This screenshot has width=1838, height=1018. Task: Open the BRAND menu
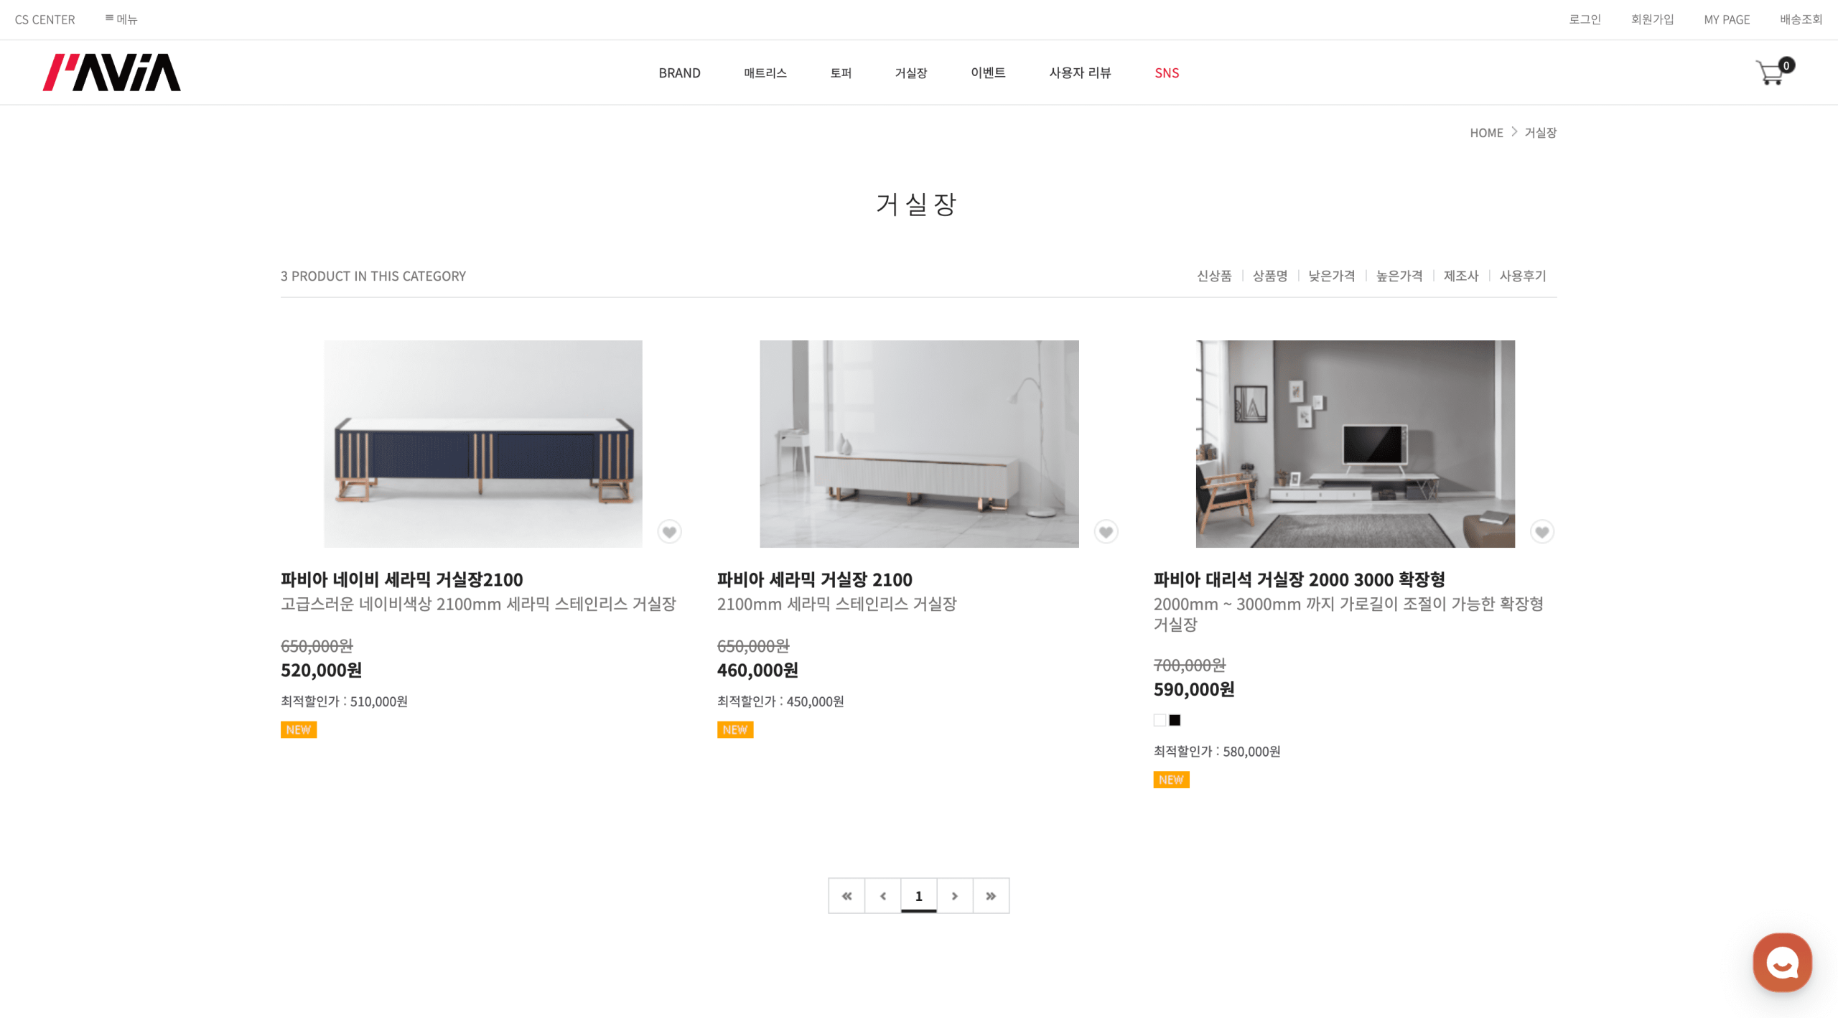tap(679, 73)
